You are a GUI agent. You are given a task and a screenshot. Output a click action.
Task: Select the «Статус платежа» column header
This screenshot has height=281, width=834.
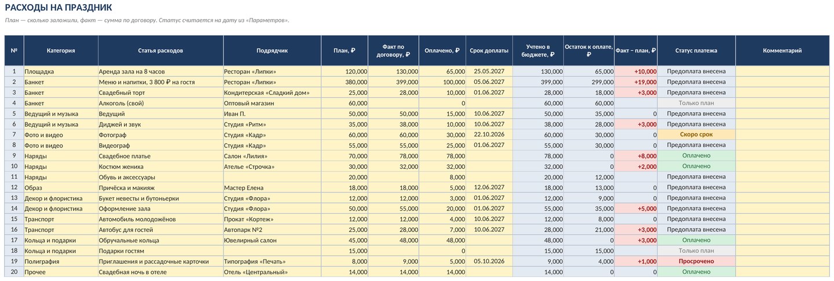pos(696,50)
